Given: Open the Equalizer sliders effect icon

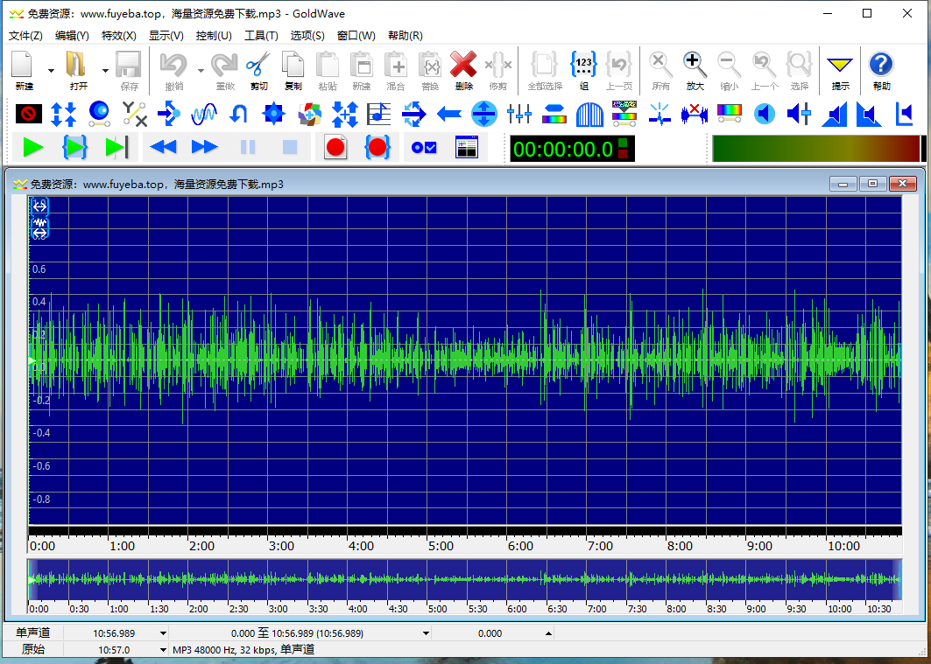Looking at the screenshot, I should pyautogui.click(x=519, y=114).
